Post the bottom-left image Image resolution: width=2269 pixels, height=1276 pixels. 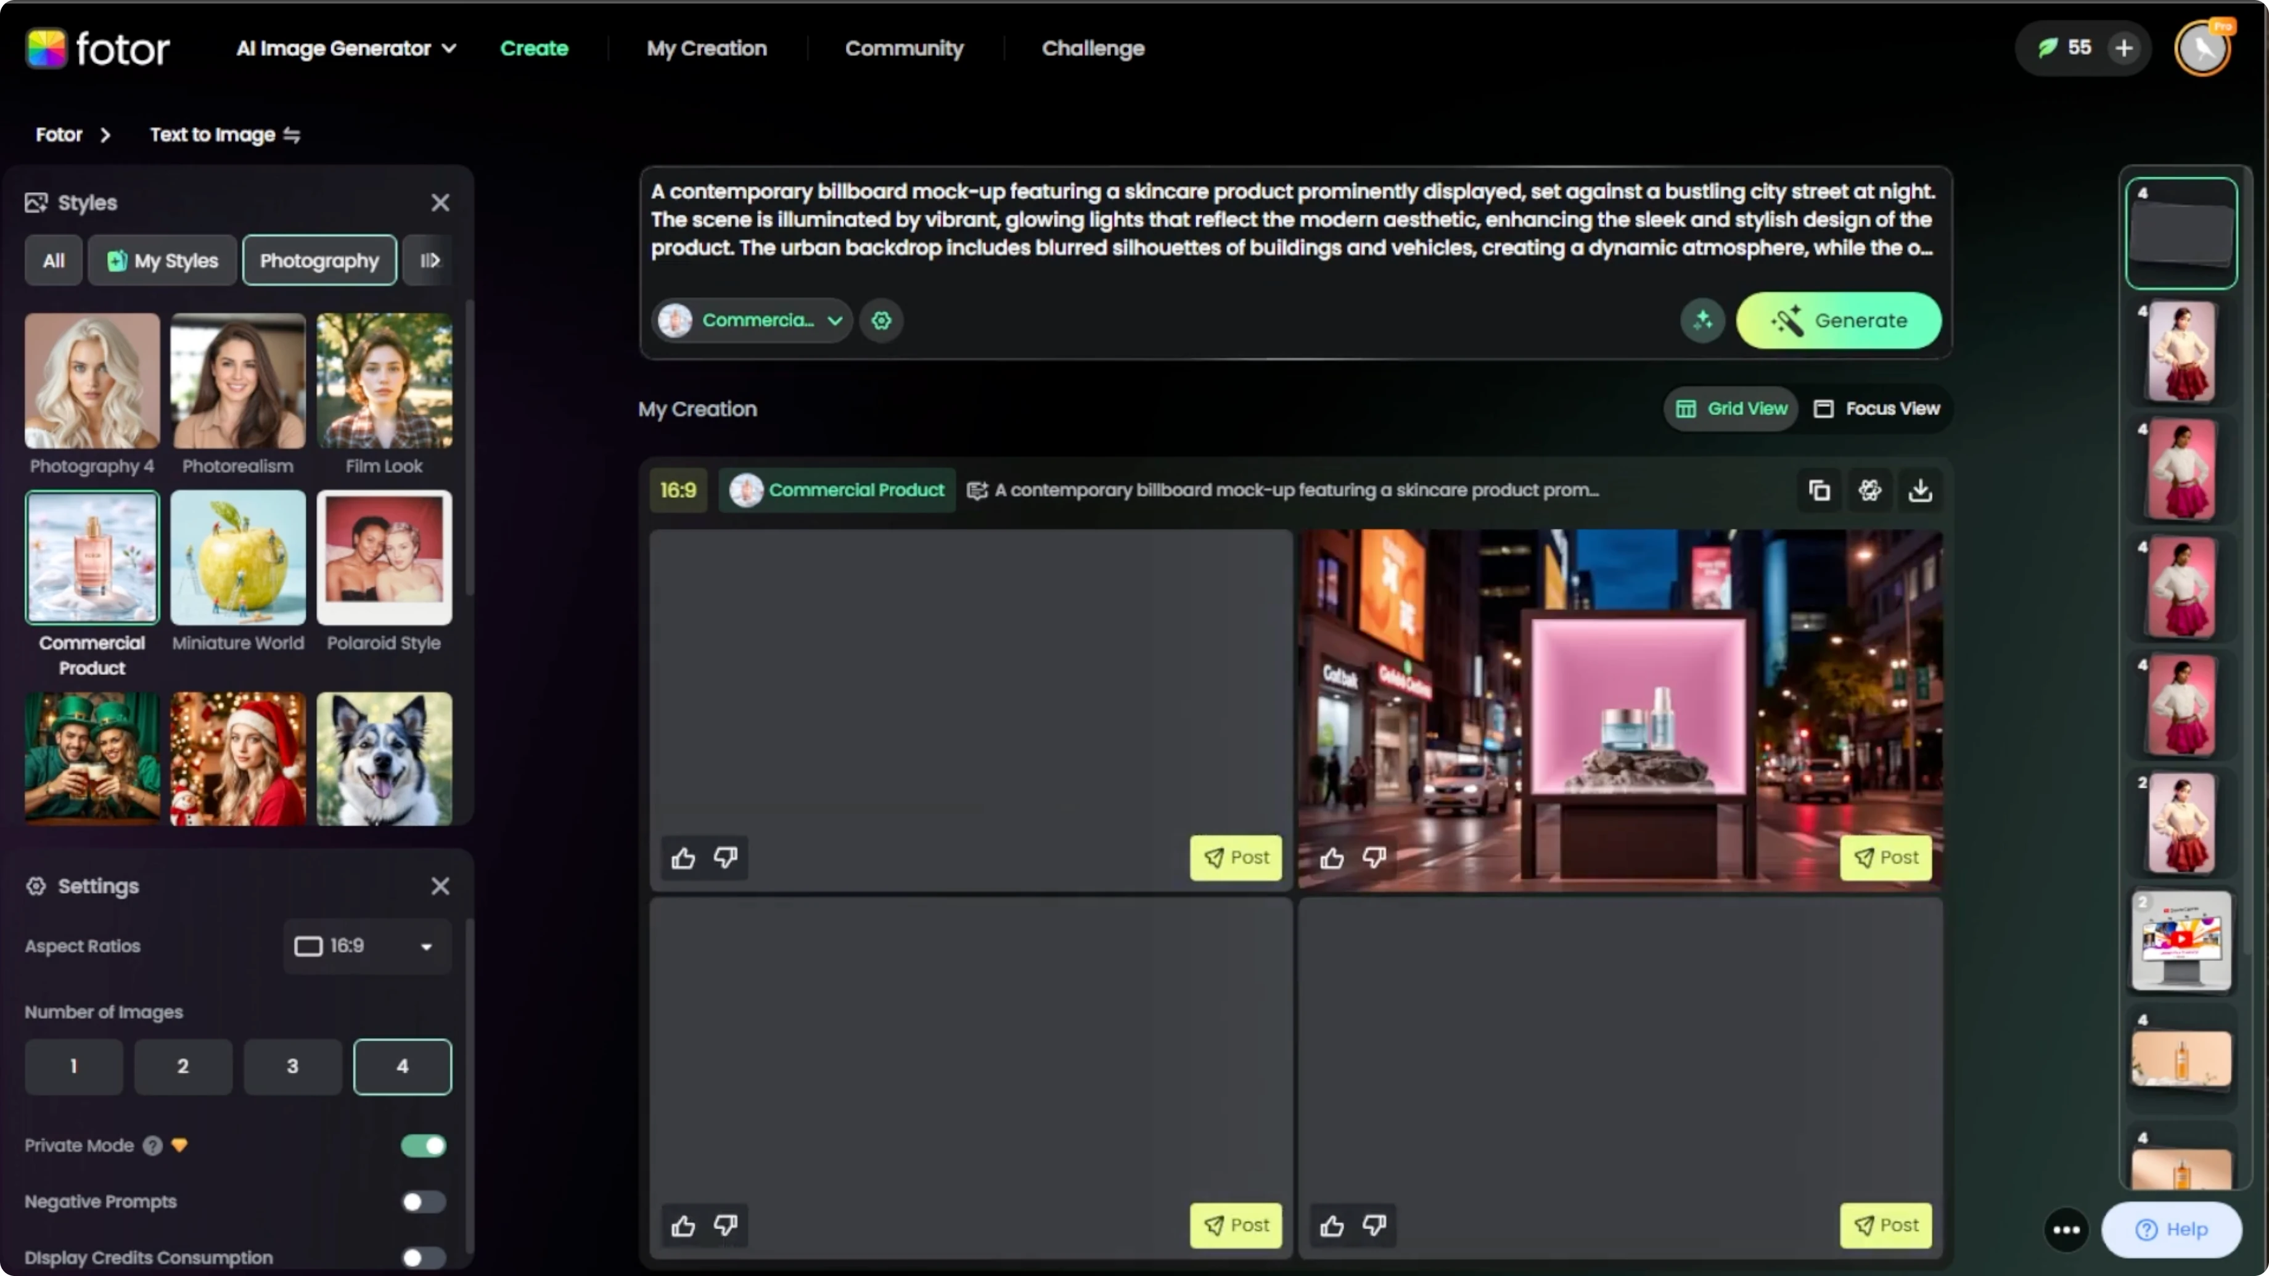click(x=1237, y=1226)
